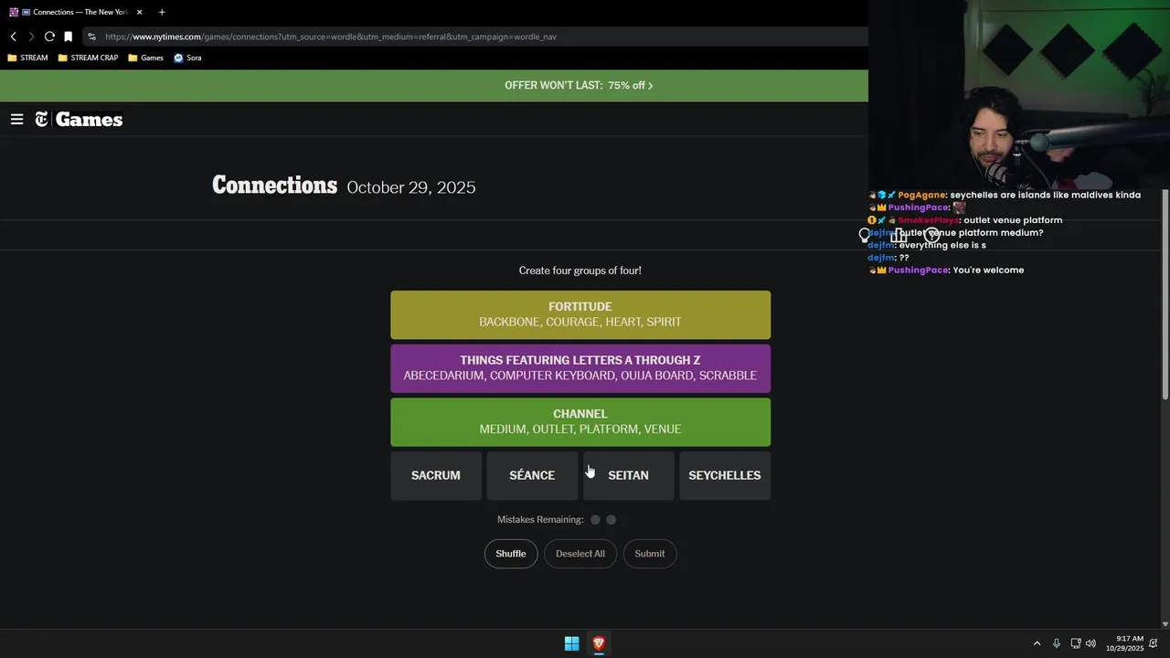Click the Submit button

pyautogui.click(x=650, y=553)
